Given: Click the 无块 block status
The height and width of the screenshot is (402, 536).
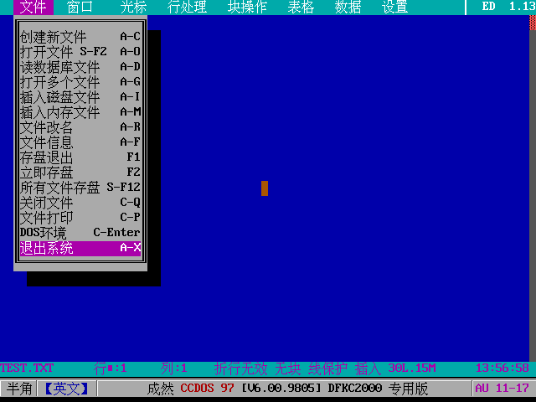Looking at the screenshot, I should [x=287, y=368].
